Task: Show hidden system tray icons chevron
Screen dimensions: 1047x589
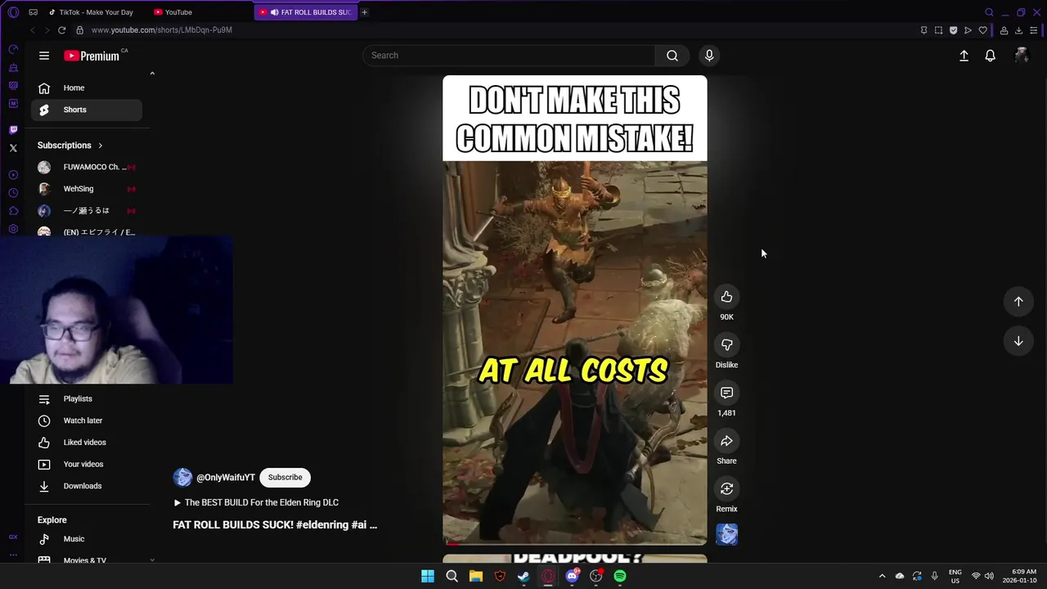Action: pyautogui.click(x=882, y=576)
